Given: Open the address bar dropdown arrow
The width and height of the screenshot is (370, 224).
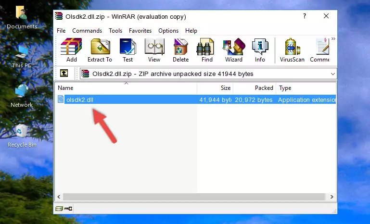Looking at the screenshot, I should coord(333,74).
